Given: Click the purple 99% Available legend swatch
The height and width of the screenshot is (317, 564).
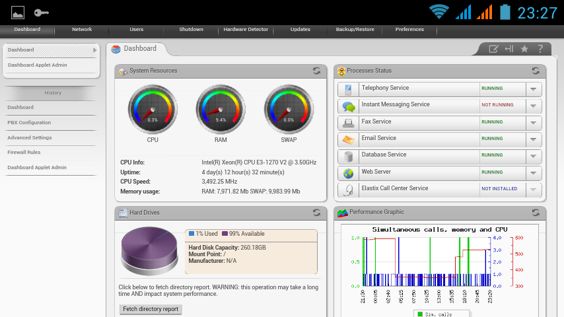Looking at the screenshot, I should [225, 234].
